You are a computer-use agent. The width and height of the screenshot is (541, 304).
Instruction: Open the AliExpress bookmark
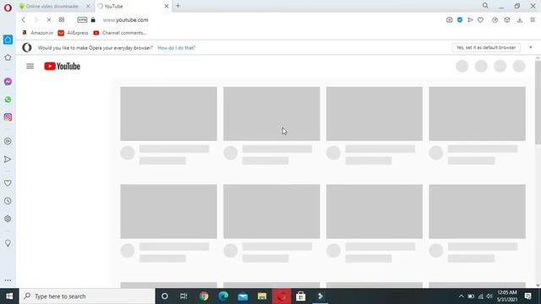[74, 33]
